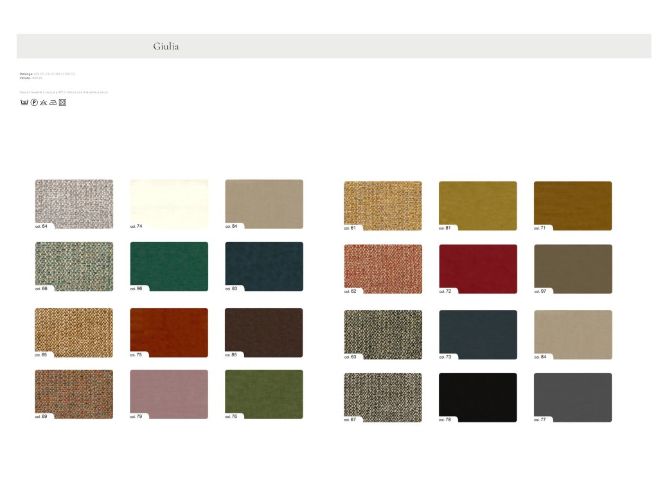Viewport: 658px width, 493px height.
Task: Click the dry clean P symbol
Action: coord(33,102)
